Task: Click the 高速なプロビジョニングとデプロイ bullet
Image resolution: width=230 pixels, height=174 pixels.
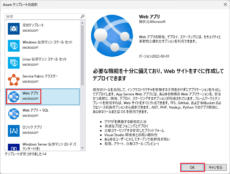Action: (126, 126)
